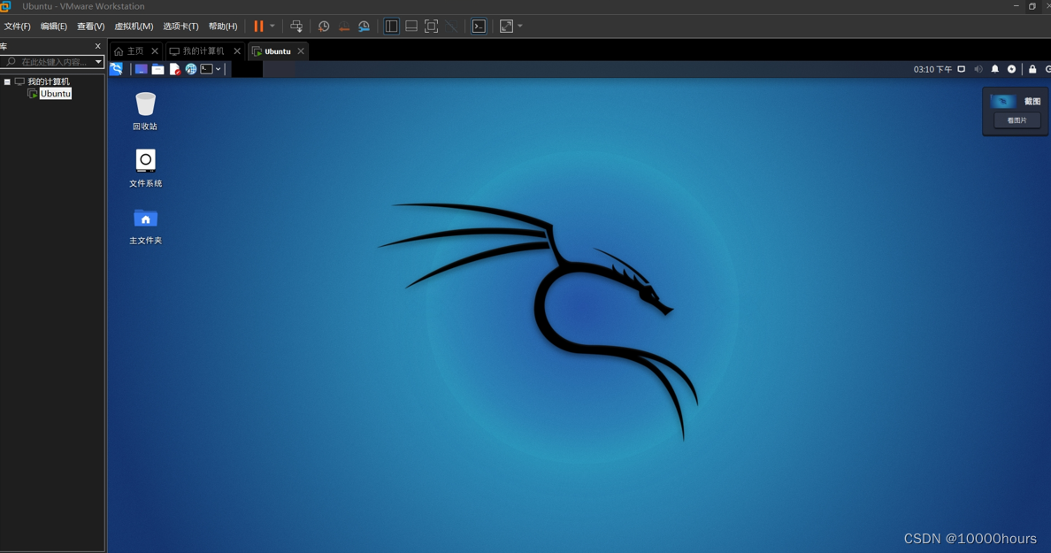
Task: Click the 看图片 button in notification
Action: [x=1016, y=120]
